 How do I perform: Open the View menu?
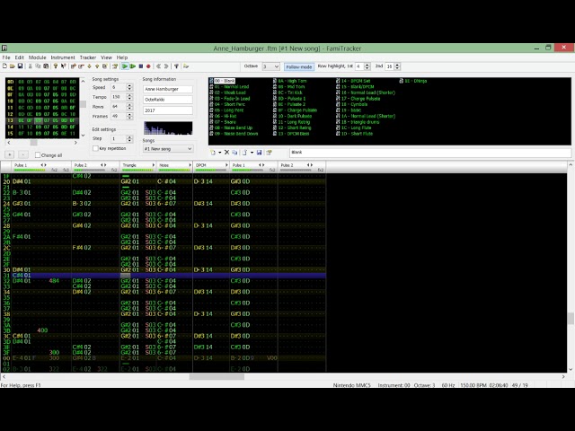(x=106, y=57)
